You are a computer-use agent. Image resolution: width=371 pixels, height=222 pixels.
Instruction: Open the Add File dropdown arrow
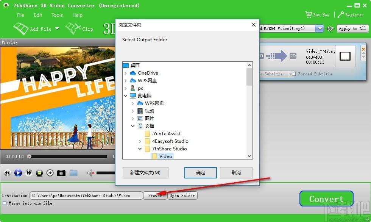pyautogui.click(x=57, y=29)
